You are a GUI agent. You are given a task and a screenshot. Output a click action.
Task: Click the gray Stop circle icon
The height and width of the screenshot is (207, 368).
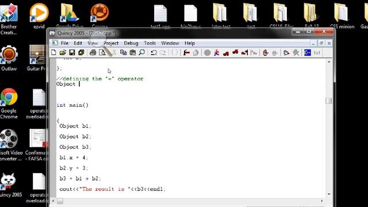(207, 52)
